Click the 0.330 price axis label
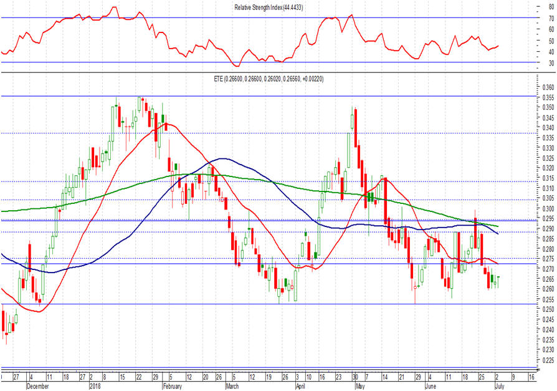This screenshot has width=557, height=391. [x=548, y=148]
